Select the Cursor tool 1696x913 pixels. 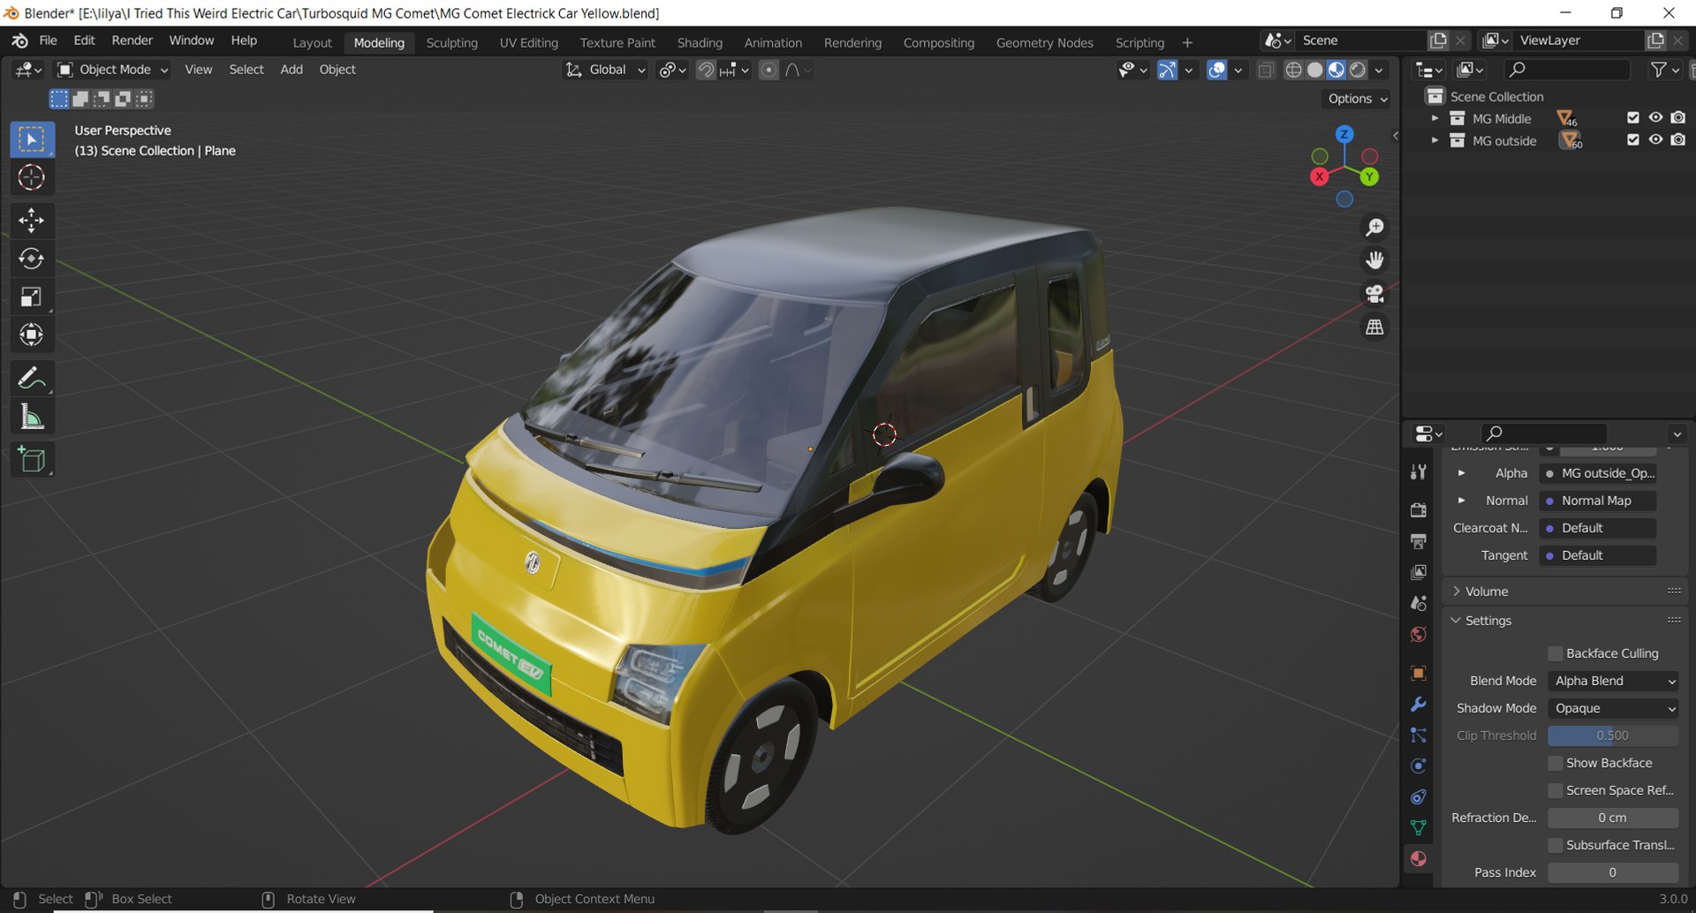click(x=32, y=177)
